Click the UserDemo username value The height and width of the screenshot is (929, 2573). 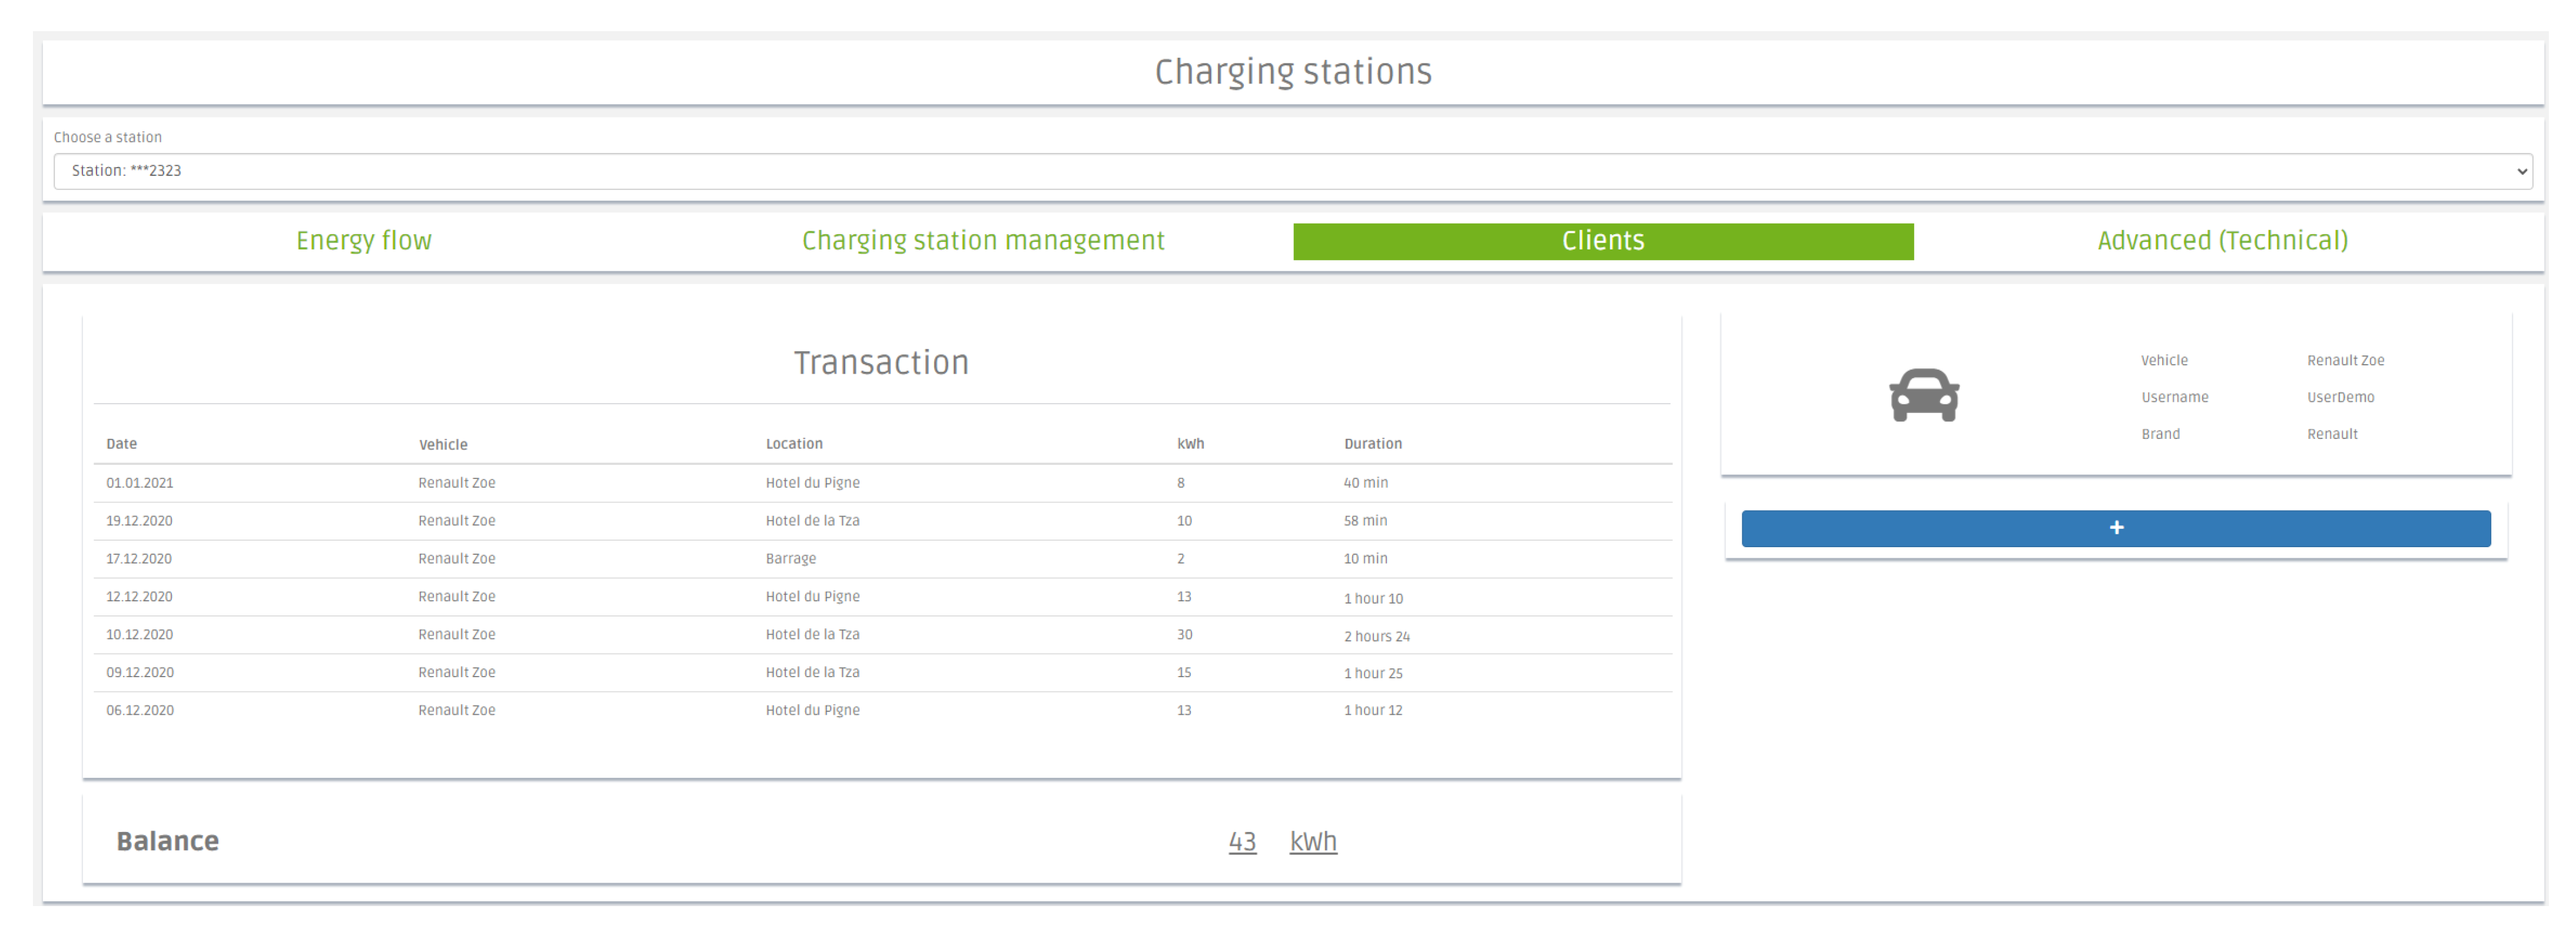pos(2340,397)
